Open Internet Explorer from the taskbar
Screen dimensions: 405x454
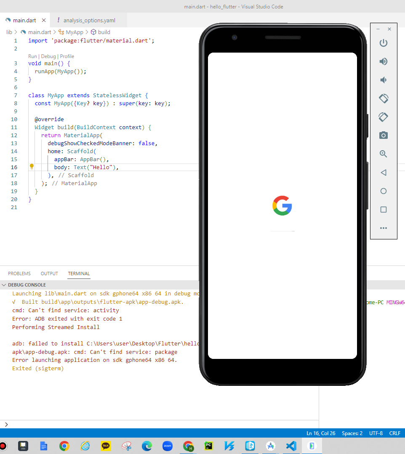coord(85,446)
